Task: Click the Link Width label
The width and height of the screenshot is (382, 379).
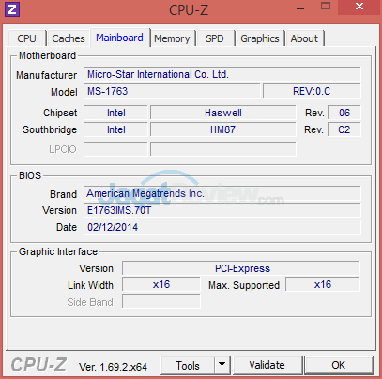Action: [x=90, y=285]
